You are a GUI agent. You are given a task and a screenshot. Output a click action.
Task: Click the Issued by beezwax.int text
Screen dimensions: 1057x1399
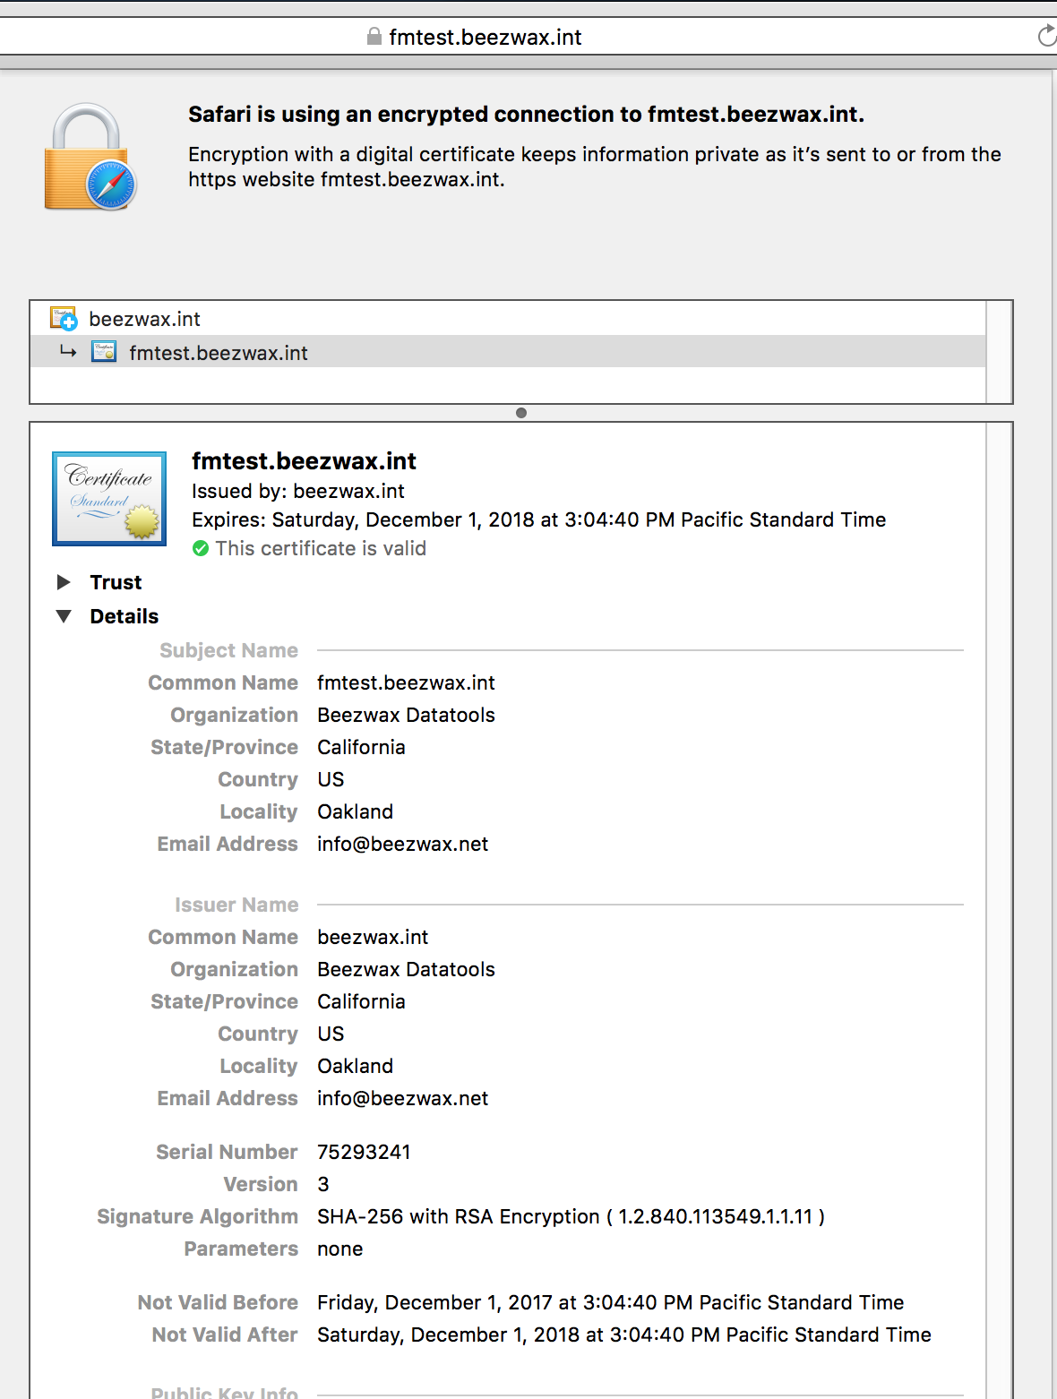tap(297, 491)
